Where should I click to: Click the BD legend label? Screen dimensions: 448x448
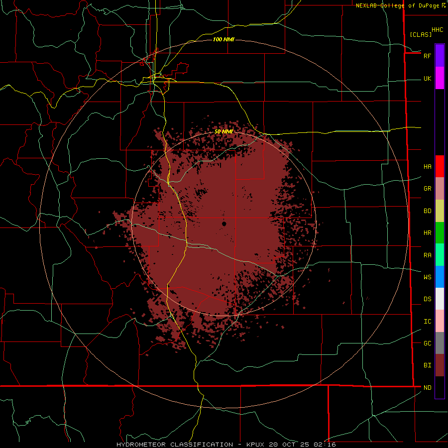[427, 211]
